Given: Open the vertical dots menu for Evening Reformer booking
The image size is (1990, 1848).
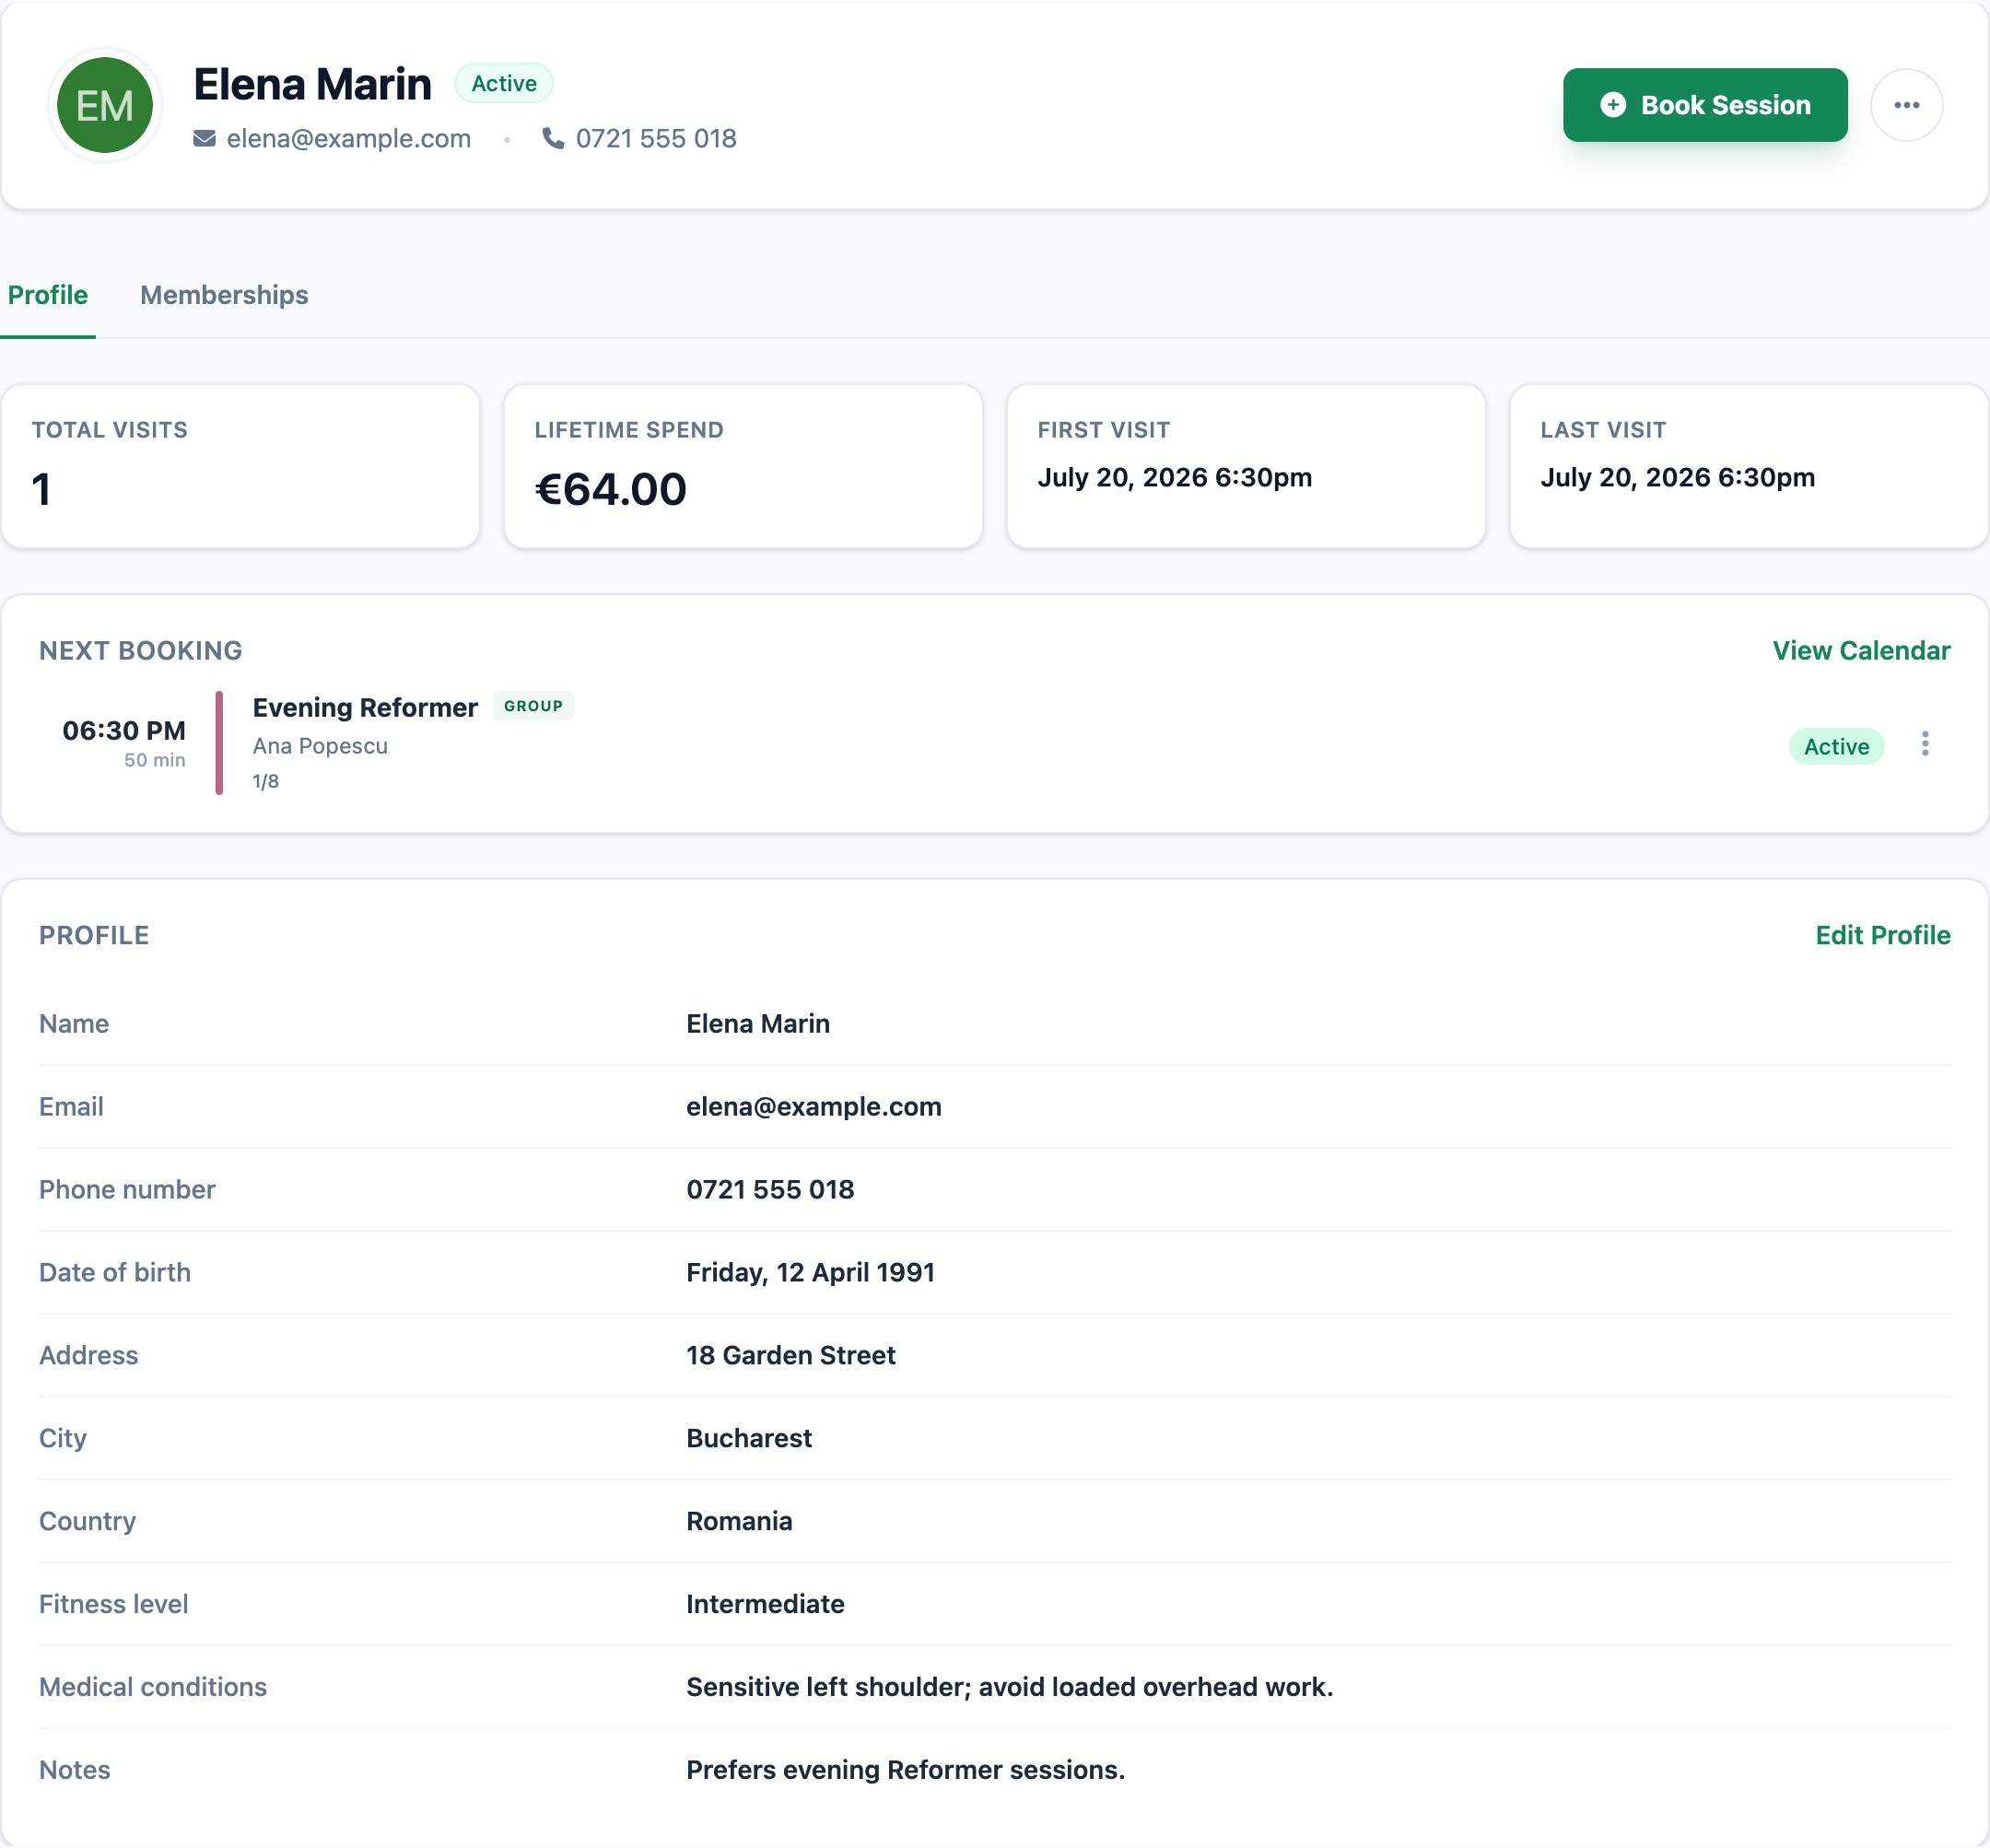Looking at the screenshot, I should 1924,744.
